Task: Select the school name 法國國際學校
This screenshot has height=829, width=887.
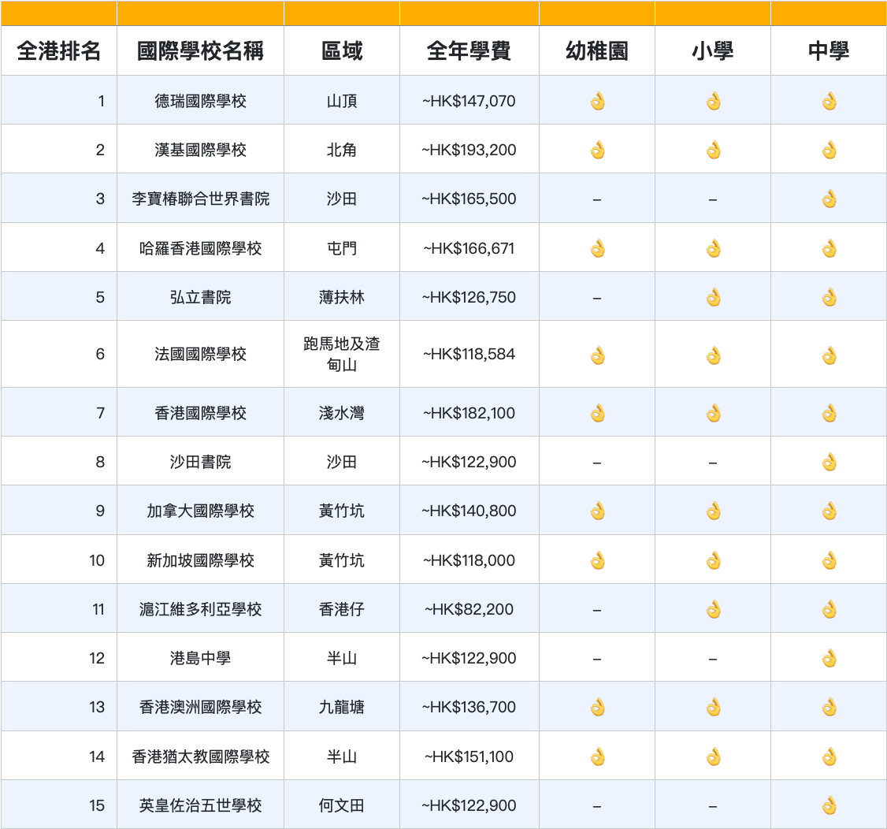Action: [200, 355]
